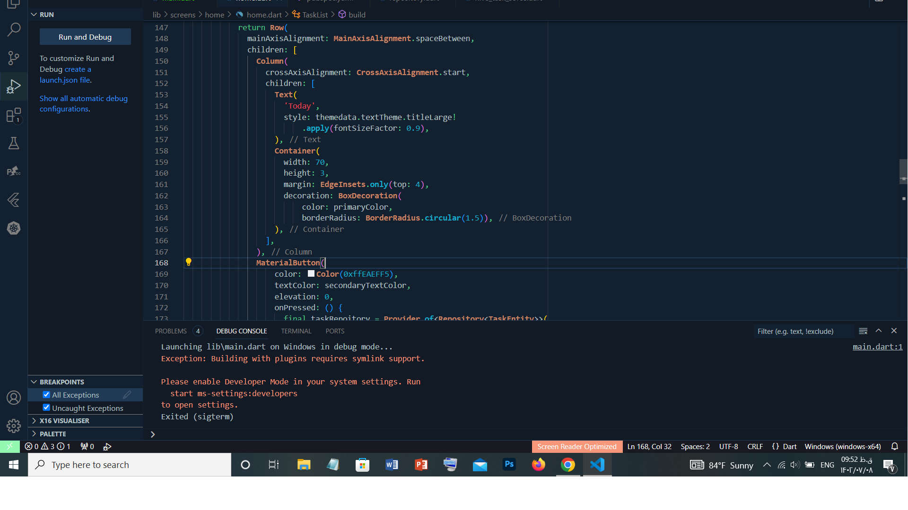Show all automatic debug configurations link
The height and width of the screenshot is (510, 908).
coord(83,103)
